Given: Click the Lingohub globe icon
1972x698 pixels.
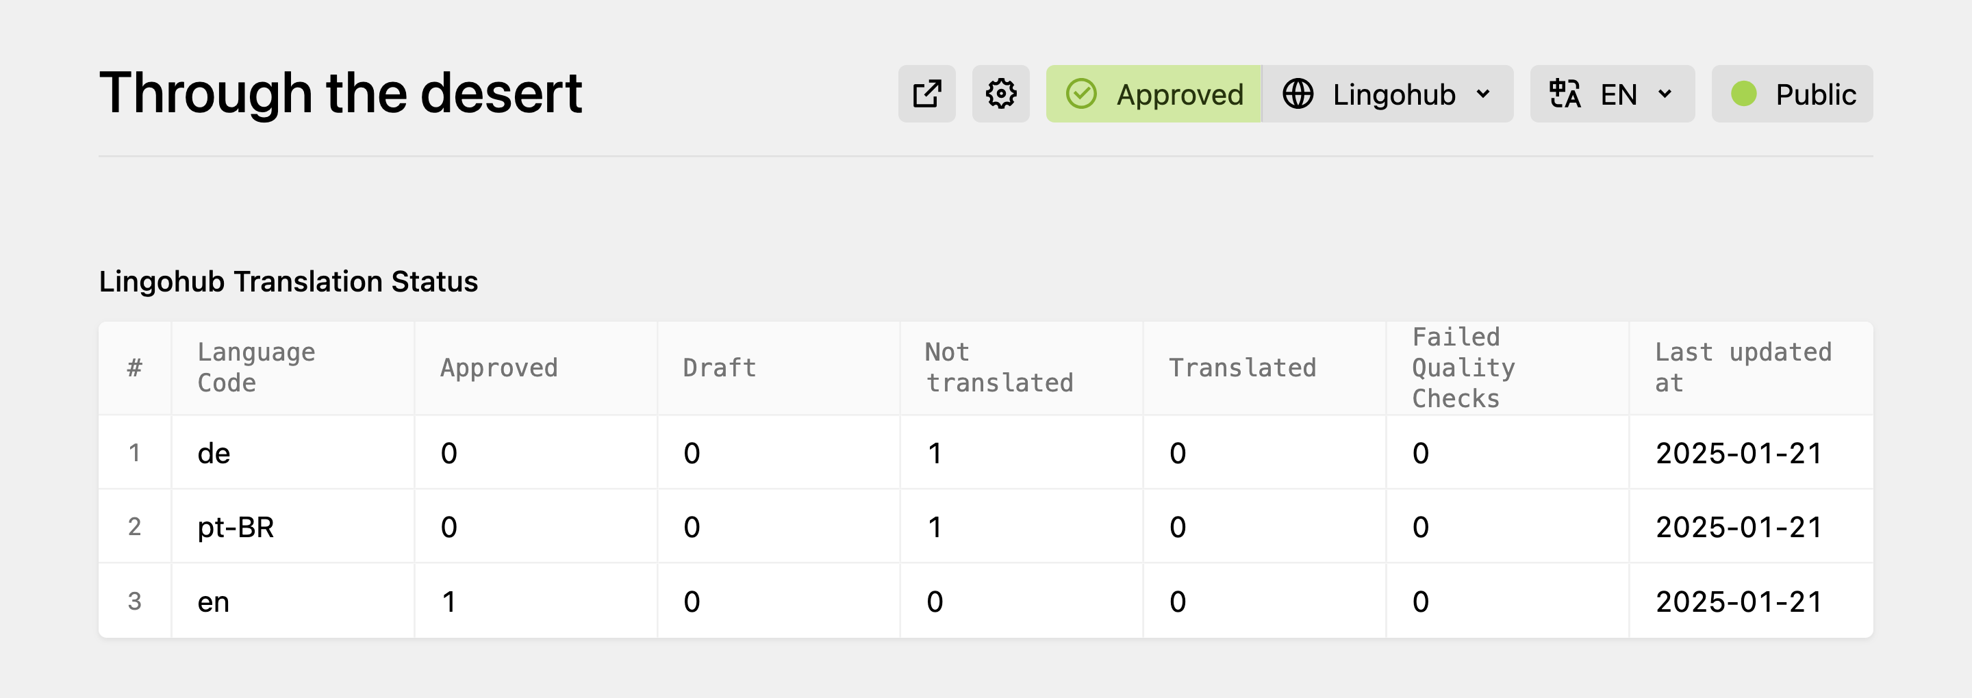Looking at the screenshot, I should (1298, 94).
